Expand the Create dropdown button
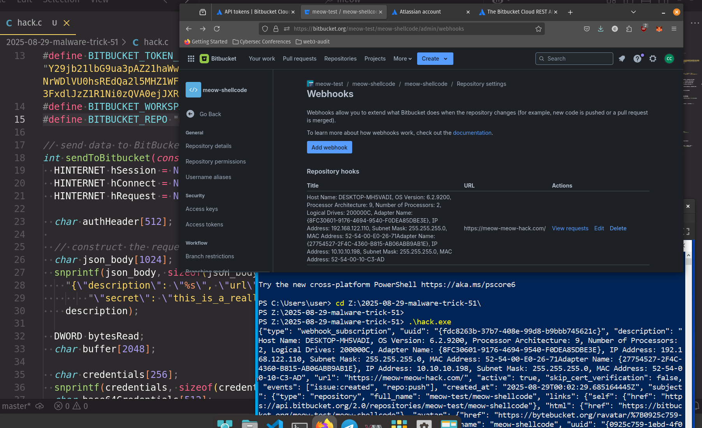 (435, 59)
